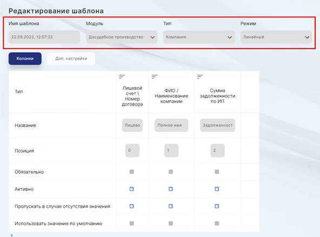Toggle Пропускать в случае отсутствия значения for ФИО column
Image resolution: width=320 pixels, height=237 pixels.
[171, 206]
